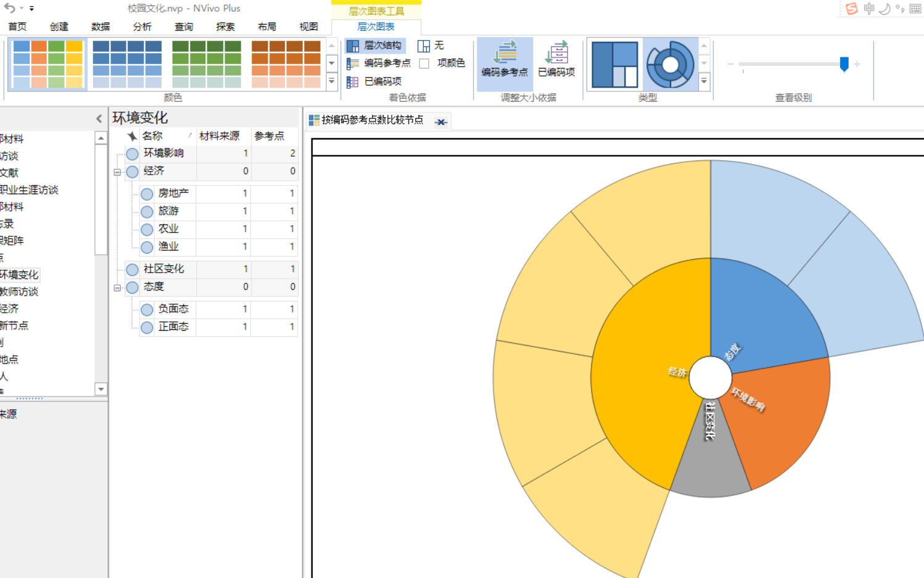Viewport: 924px width, 578px height.
Task: Open the soft keyboard icon
Action: coord(915,9)
